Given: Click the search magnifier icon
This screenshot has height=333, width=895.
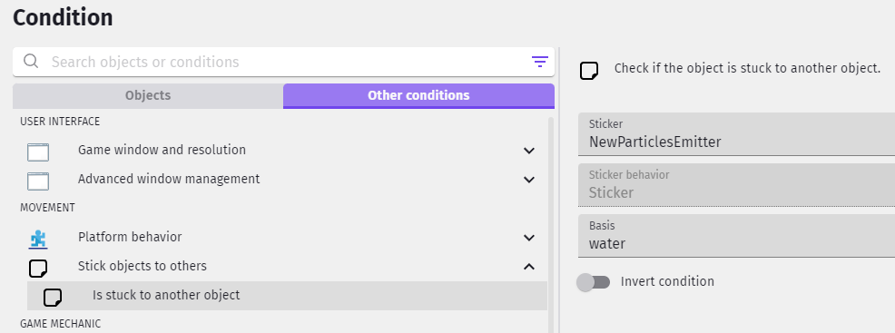Looking at the screenshot, I should pos(31,62).
